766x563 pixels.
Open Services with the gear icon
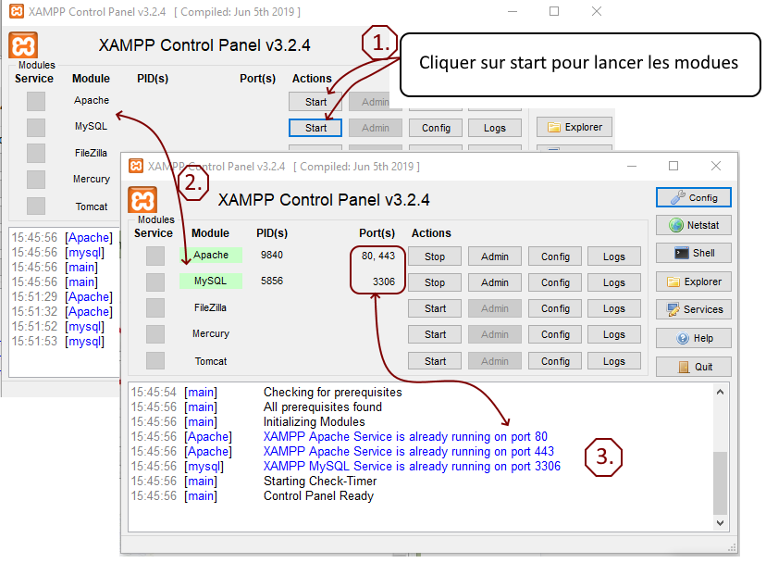(693, 309)
